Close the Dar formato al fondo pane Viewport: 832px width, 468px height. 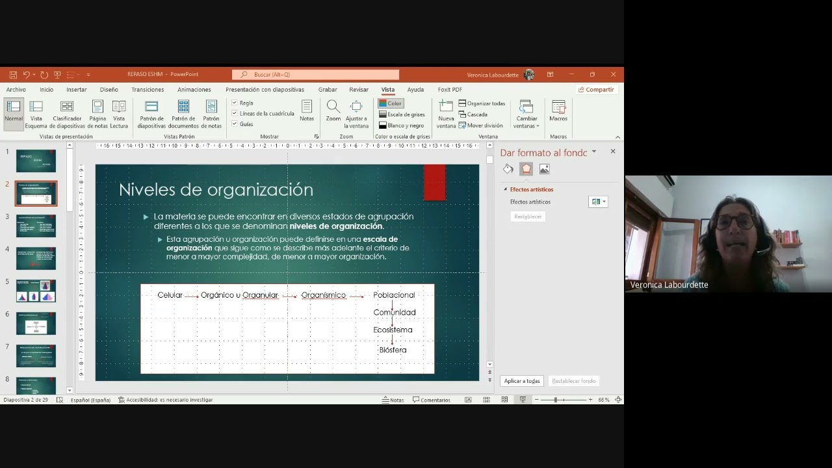tap(612, 151)
